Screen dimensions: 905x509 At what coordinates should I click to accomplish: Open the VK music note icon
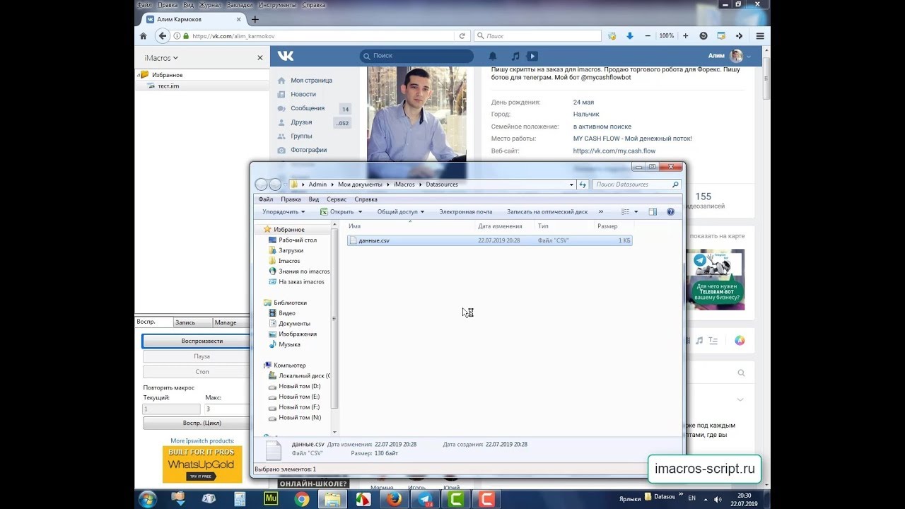point(515,56)
